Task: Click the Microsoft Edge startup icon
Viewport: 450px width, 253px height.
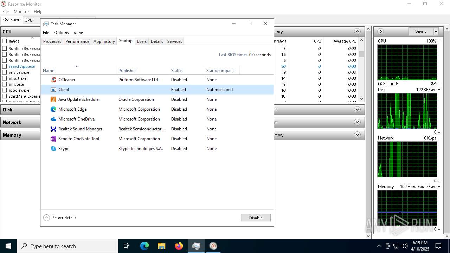Action: click(x=53, y=109)
